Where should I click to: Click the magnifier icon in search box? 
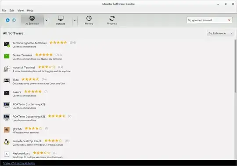tap(190, 20)
